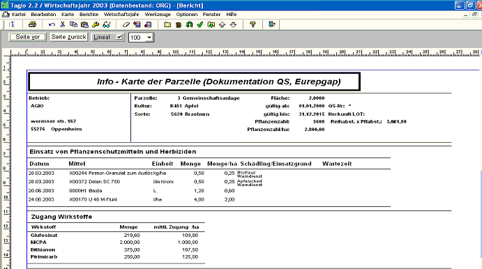Click the remove record icon with left red arrow
This screenshot has width=482, height=269.
[x=148, y=24]
